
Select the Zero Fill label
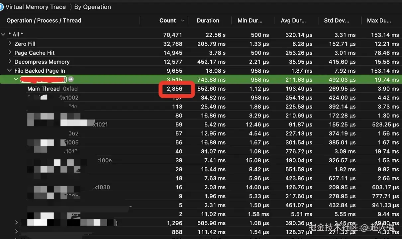pos(25,44)
